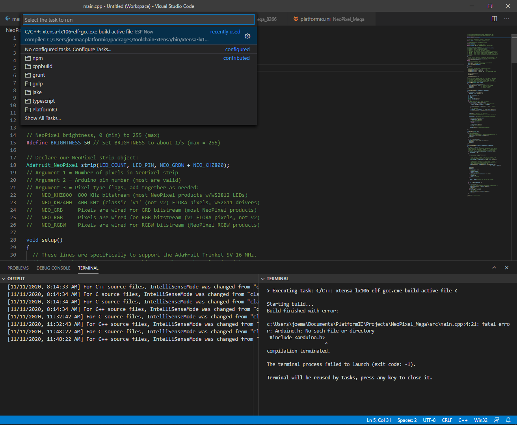
Task: Click the 'recently used' label
Action: pos(225,32)
